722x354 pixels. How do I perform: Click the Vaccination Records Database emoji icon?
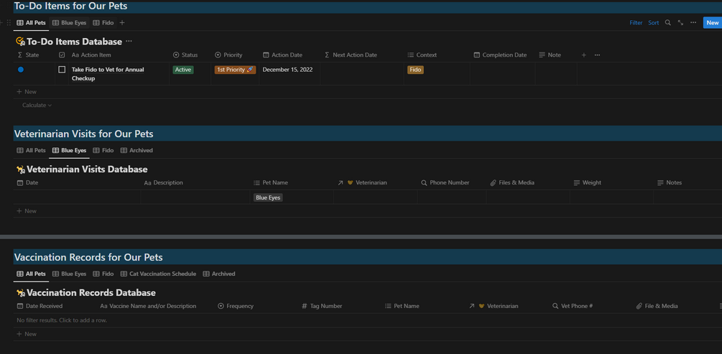point(20,293)
